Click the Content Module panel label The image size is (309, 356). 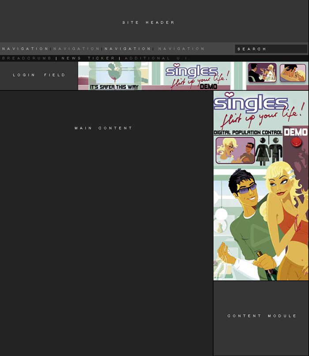[262, 316]
